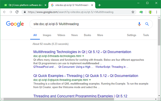The height and width of the screenshot is (101, 161).
Task: Open the Chrome three-dot menu
Action: [x=156, y=12]
